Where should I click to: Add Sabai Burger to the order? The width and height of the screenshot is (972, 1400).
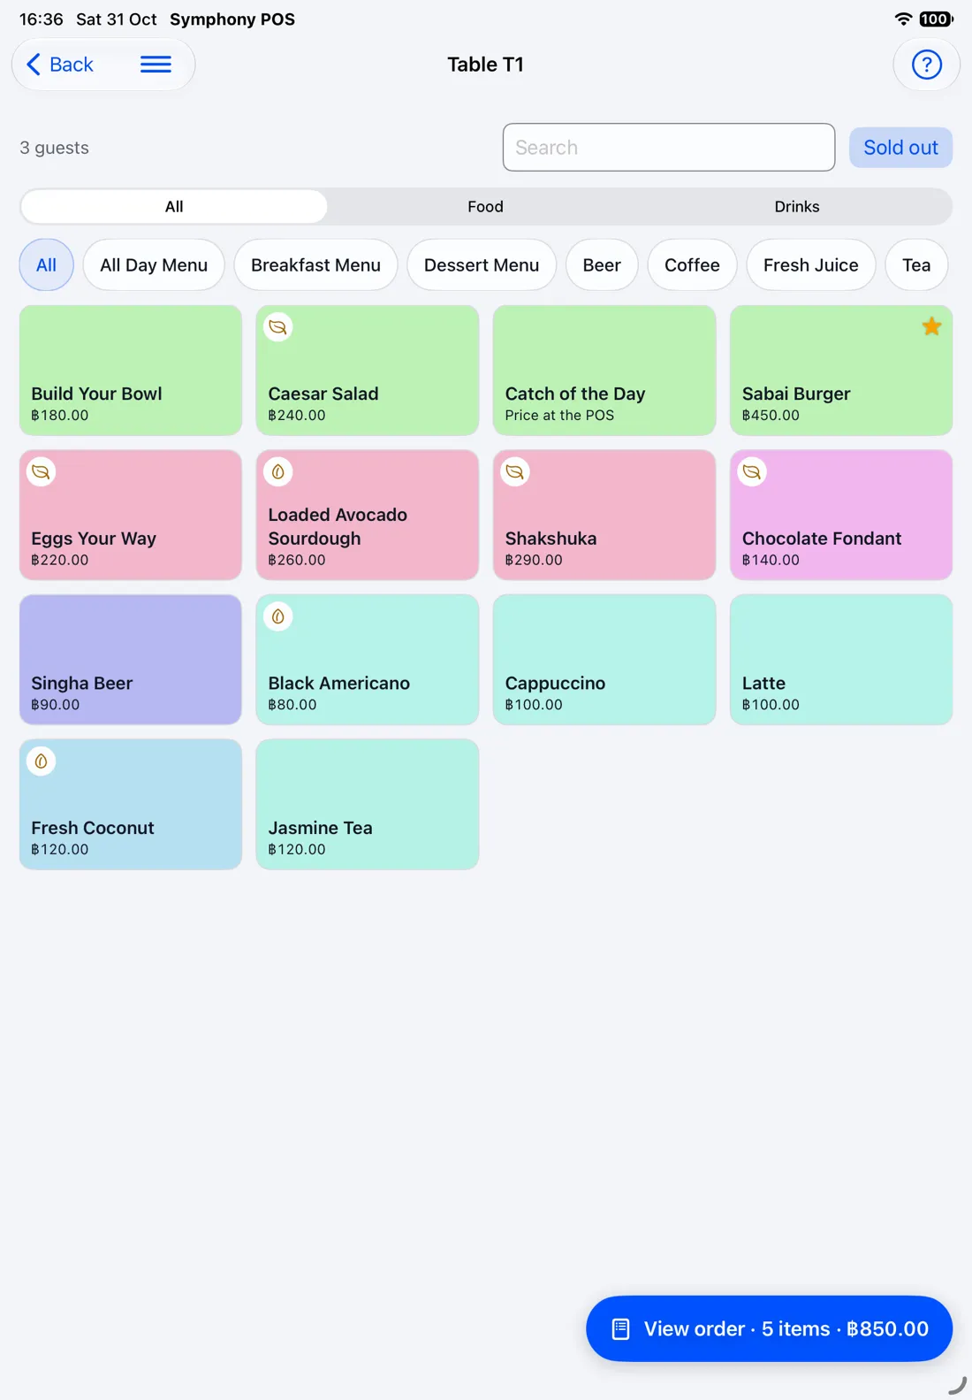tap(841, 370)
